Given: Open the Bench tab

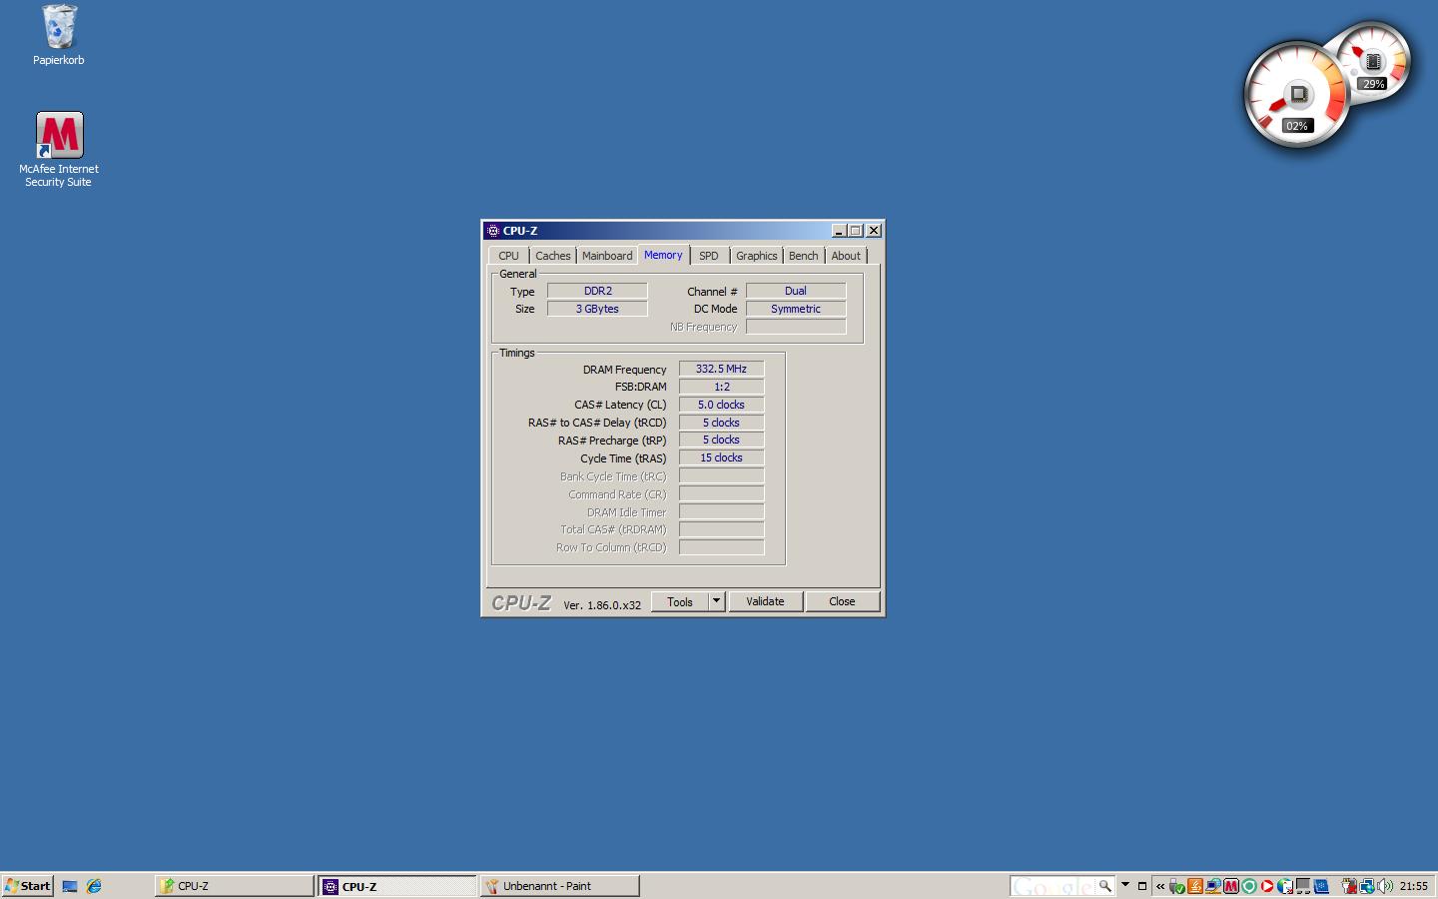Looking at the screenshot, I should point(803,256).
